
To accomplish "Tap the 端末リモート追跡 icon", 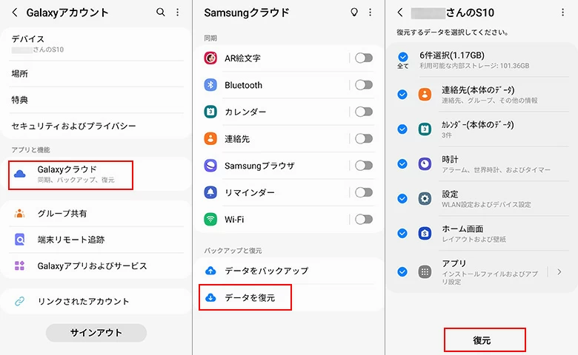I will 20,240.
